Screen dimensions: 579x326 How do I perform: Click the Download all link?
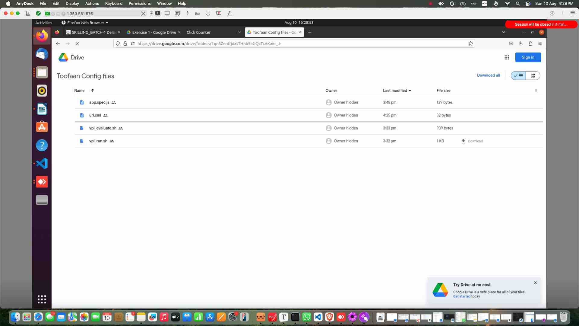(x=488, y=75)
